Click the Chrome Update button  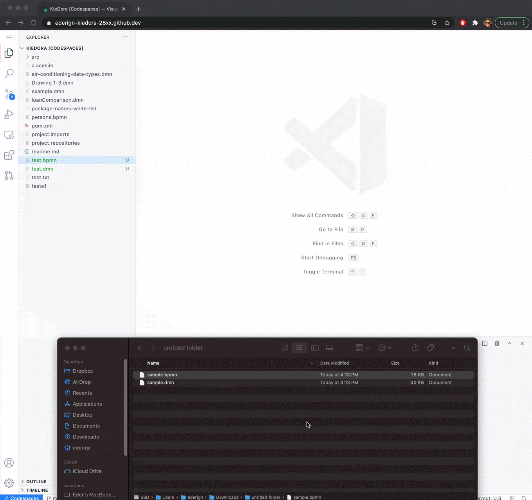pos(509,23)
